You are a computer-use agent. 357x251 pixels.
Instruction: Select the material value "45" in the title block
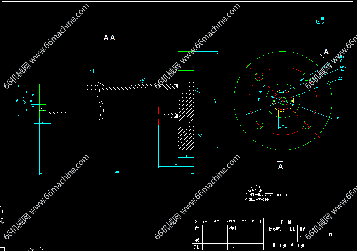tap(330, 235)
